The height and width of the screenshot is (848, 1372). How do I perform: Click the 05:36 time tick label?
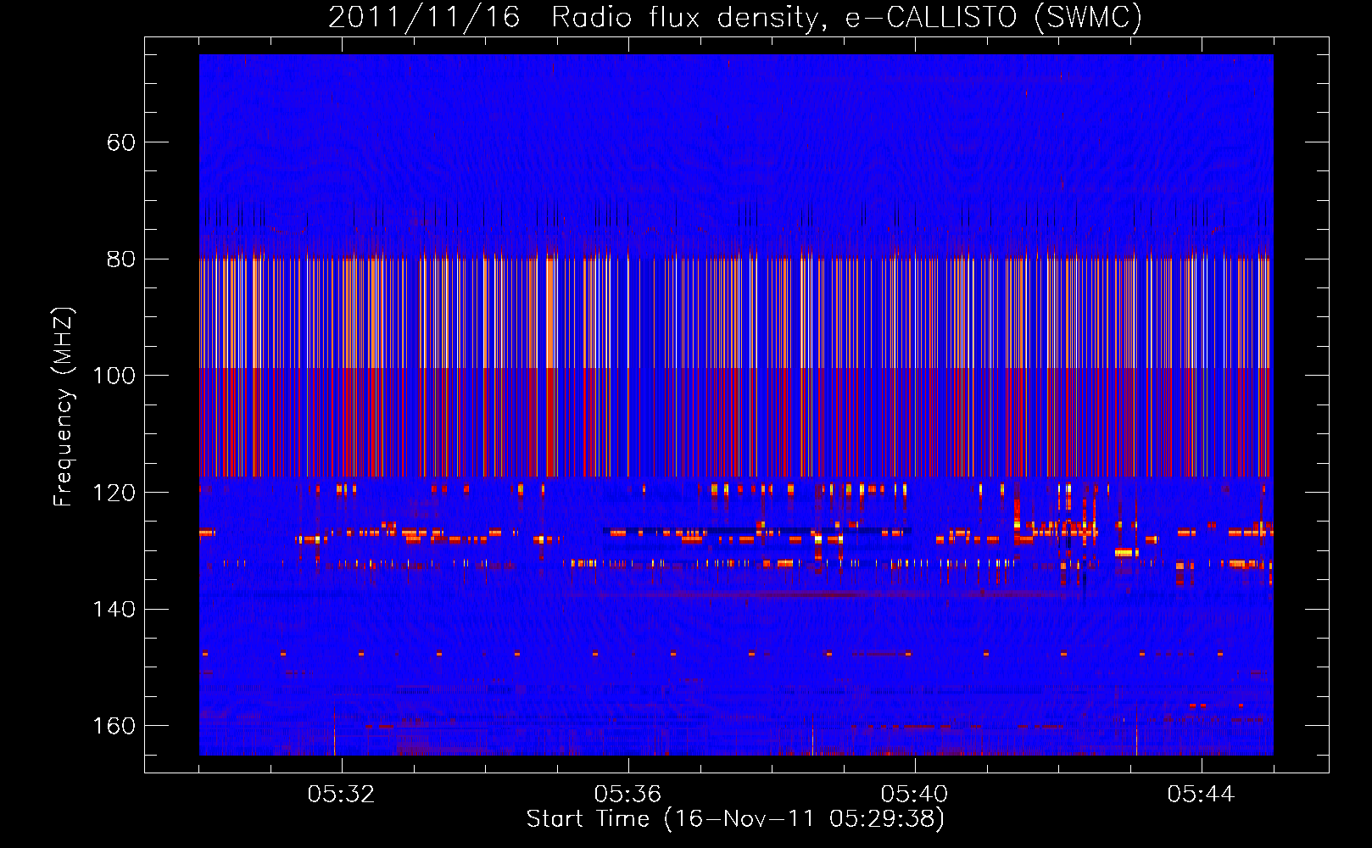click(x=627, y=795)
